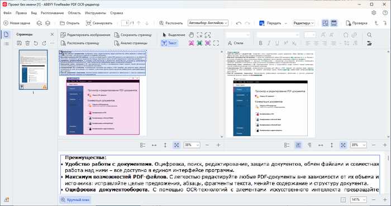Open settings gear in top right
The width and height of the screenshot is (391, 206).
374,13
